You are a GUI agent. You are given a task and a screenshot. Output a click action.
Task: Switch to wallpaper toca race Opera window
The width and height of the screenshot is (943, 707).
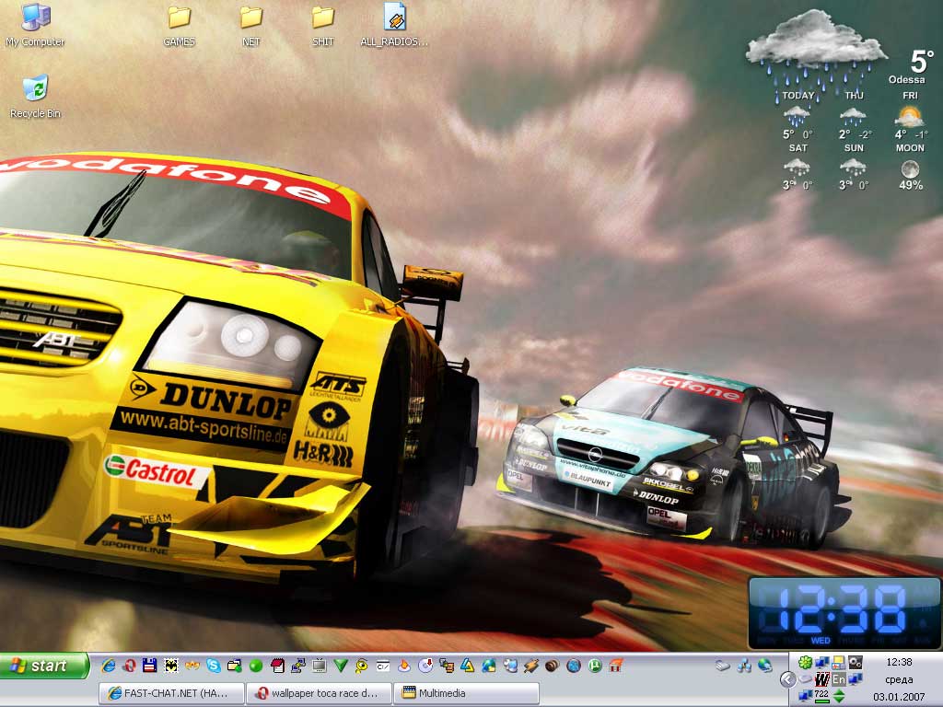click(319, 693)
